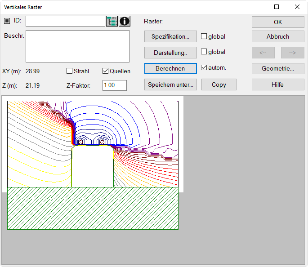Click the green hatched ground area
The height and width of the screenshot is (267, 308).
[x=93, y=208]
